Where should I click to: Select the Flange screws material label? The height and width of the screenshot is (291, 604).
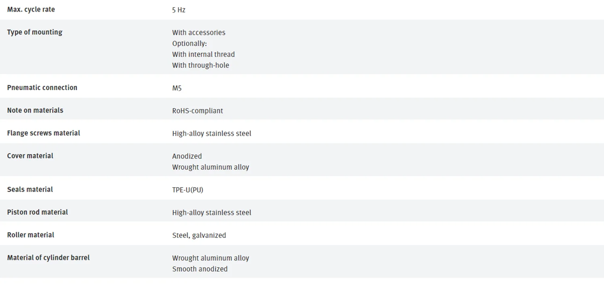(x=43, y=133)
